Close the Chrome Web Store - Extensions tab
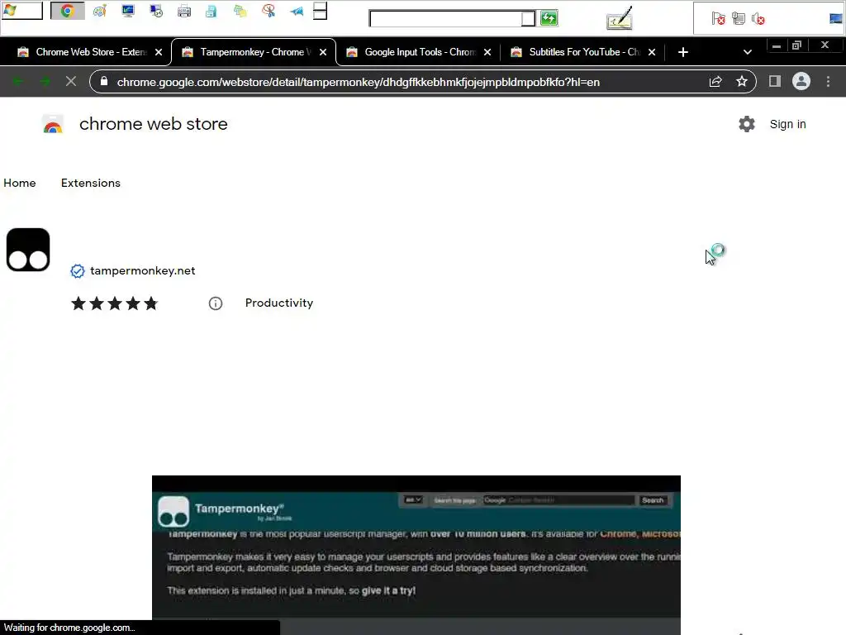This screenshot has height=635, width=846. (x=159, y=52)
